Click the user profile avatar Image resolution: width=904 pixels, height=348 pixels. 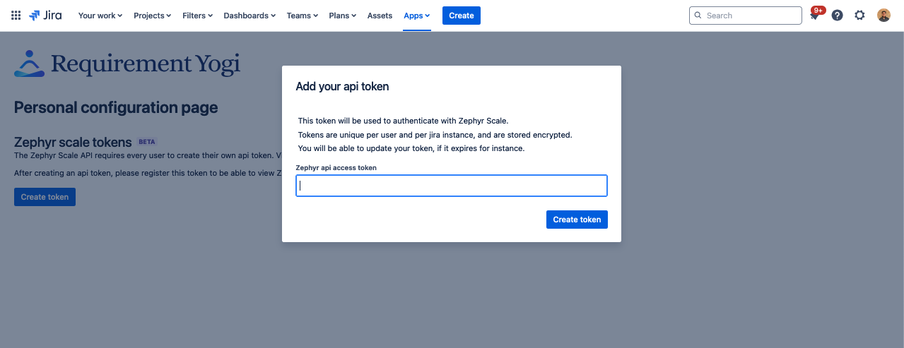click(x=884, y=16)
